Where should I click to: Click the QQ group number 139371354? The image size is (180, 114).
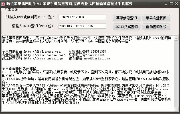[98, 51]
